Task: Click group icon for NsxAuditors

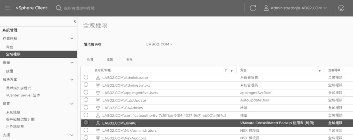Action: point(98,138)
